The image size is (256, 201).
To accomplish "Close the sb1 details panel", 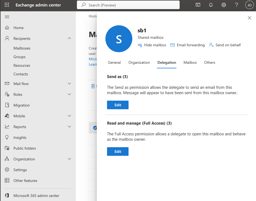I will pyautogui.click(x=250, y=18).
